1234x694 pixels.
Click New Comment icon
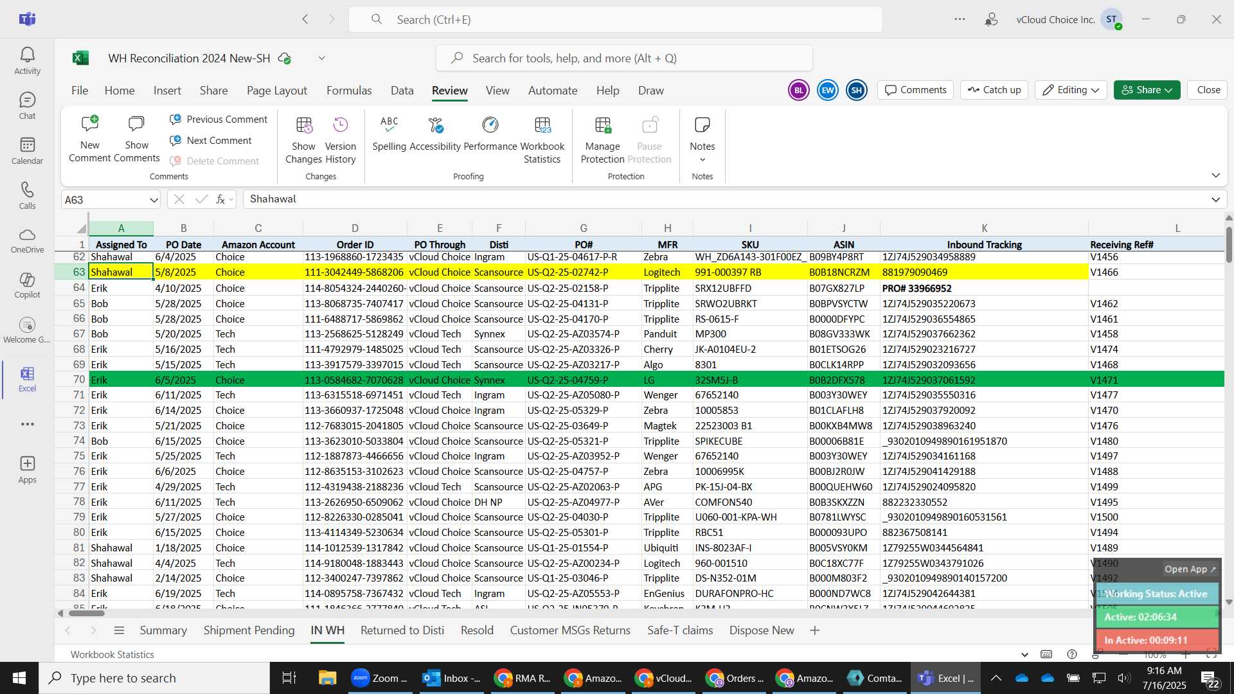(90, 124)
